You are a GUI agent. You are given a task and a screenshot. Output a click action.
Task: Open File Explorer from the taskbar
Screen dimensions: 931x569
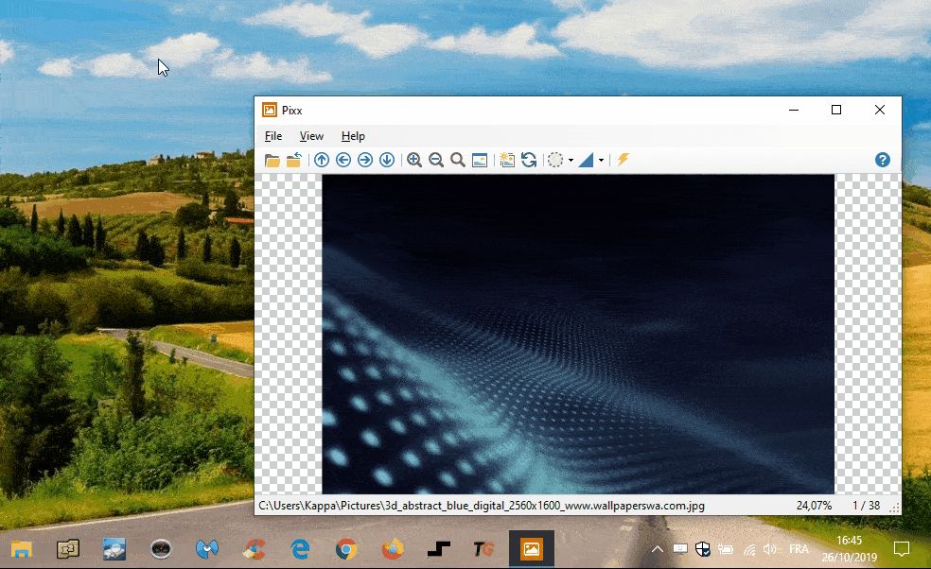pos(22,549)
